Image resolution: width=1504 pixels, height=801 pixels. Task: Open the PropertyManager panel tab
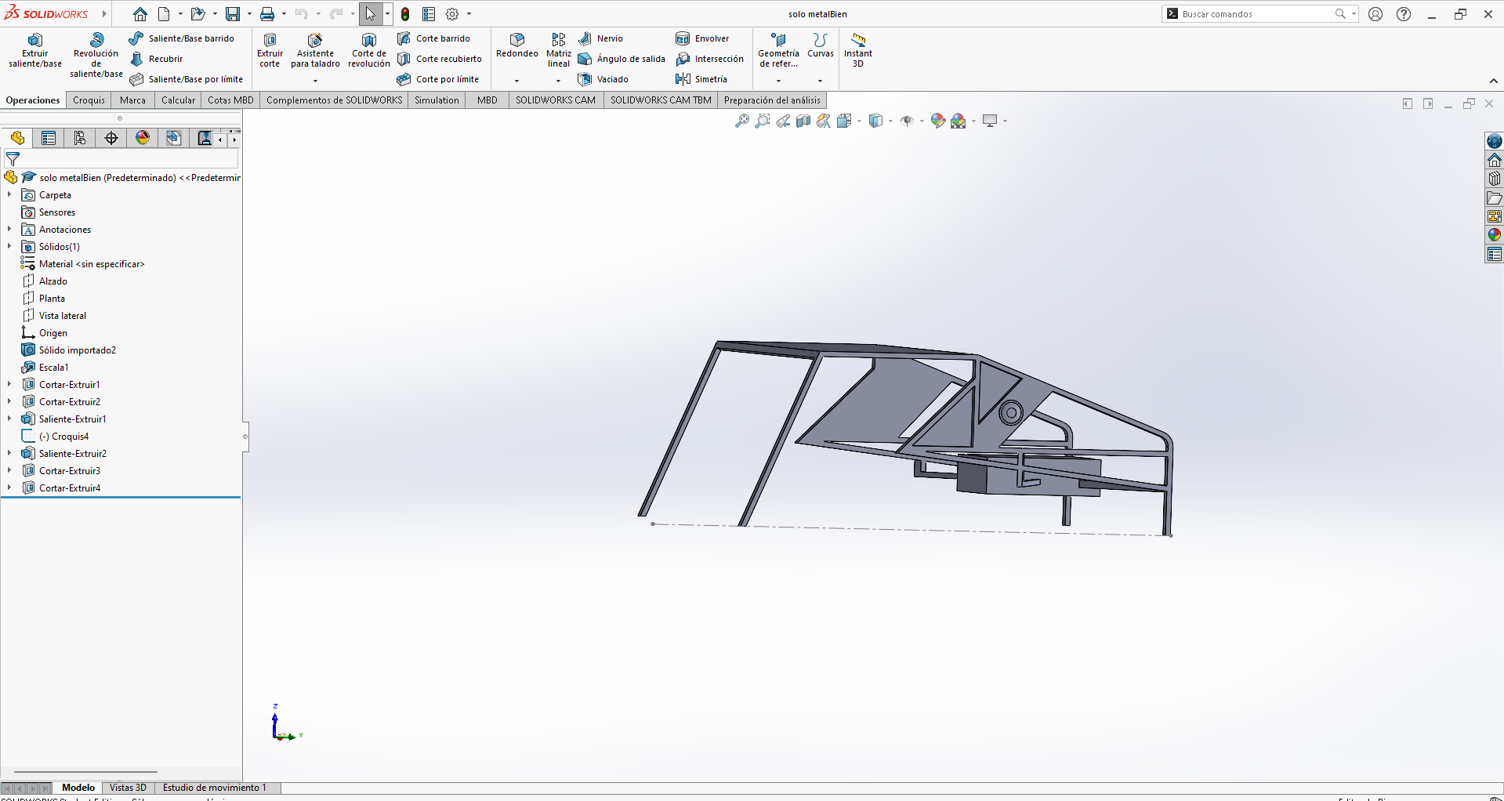point(49,139)
